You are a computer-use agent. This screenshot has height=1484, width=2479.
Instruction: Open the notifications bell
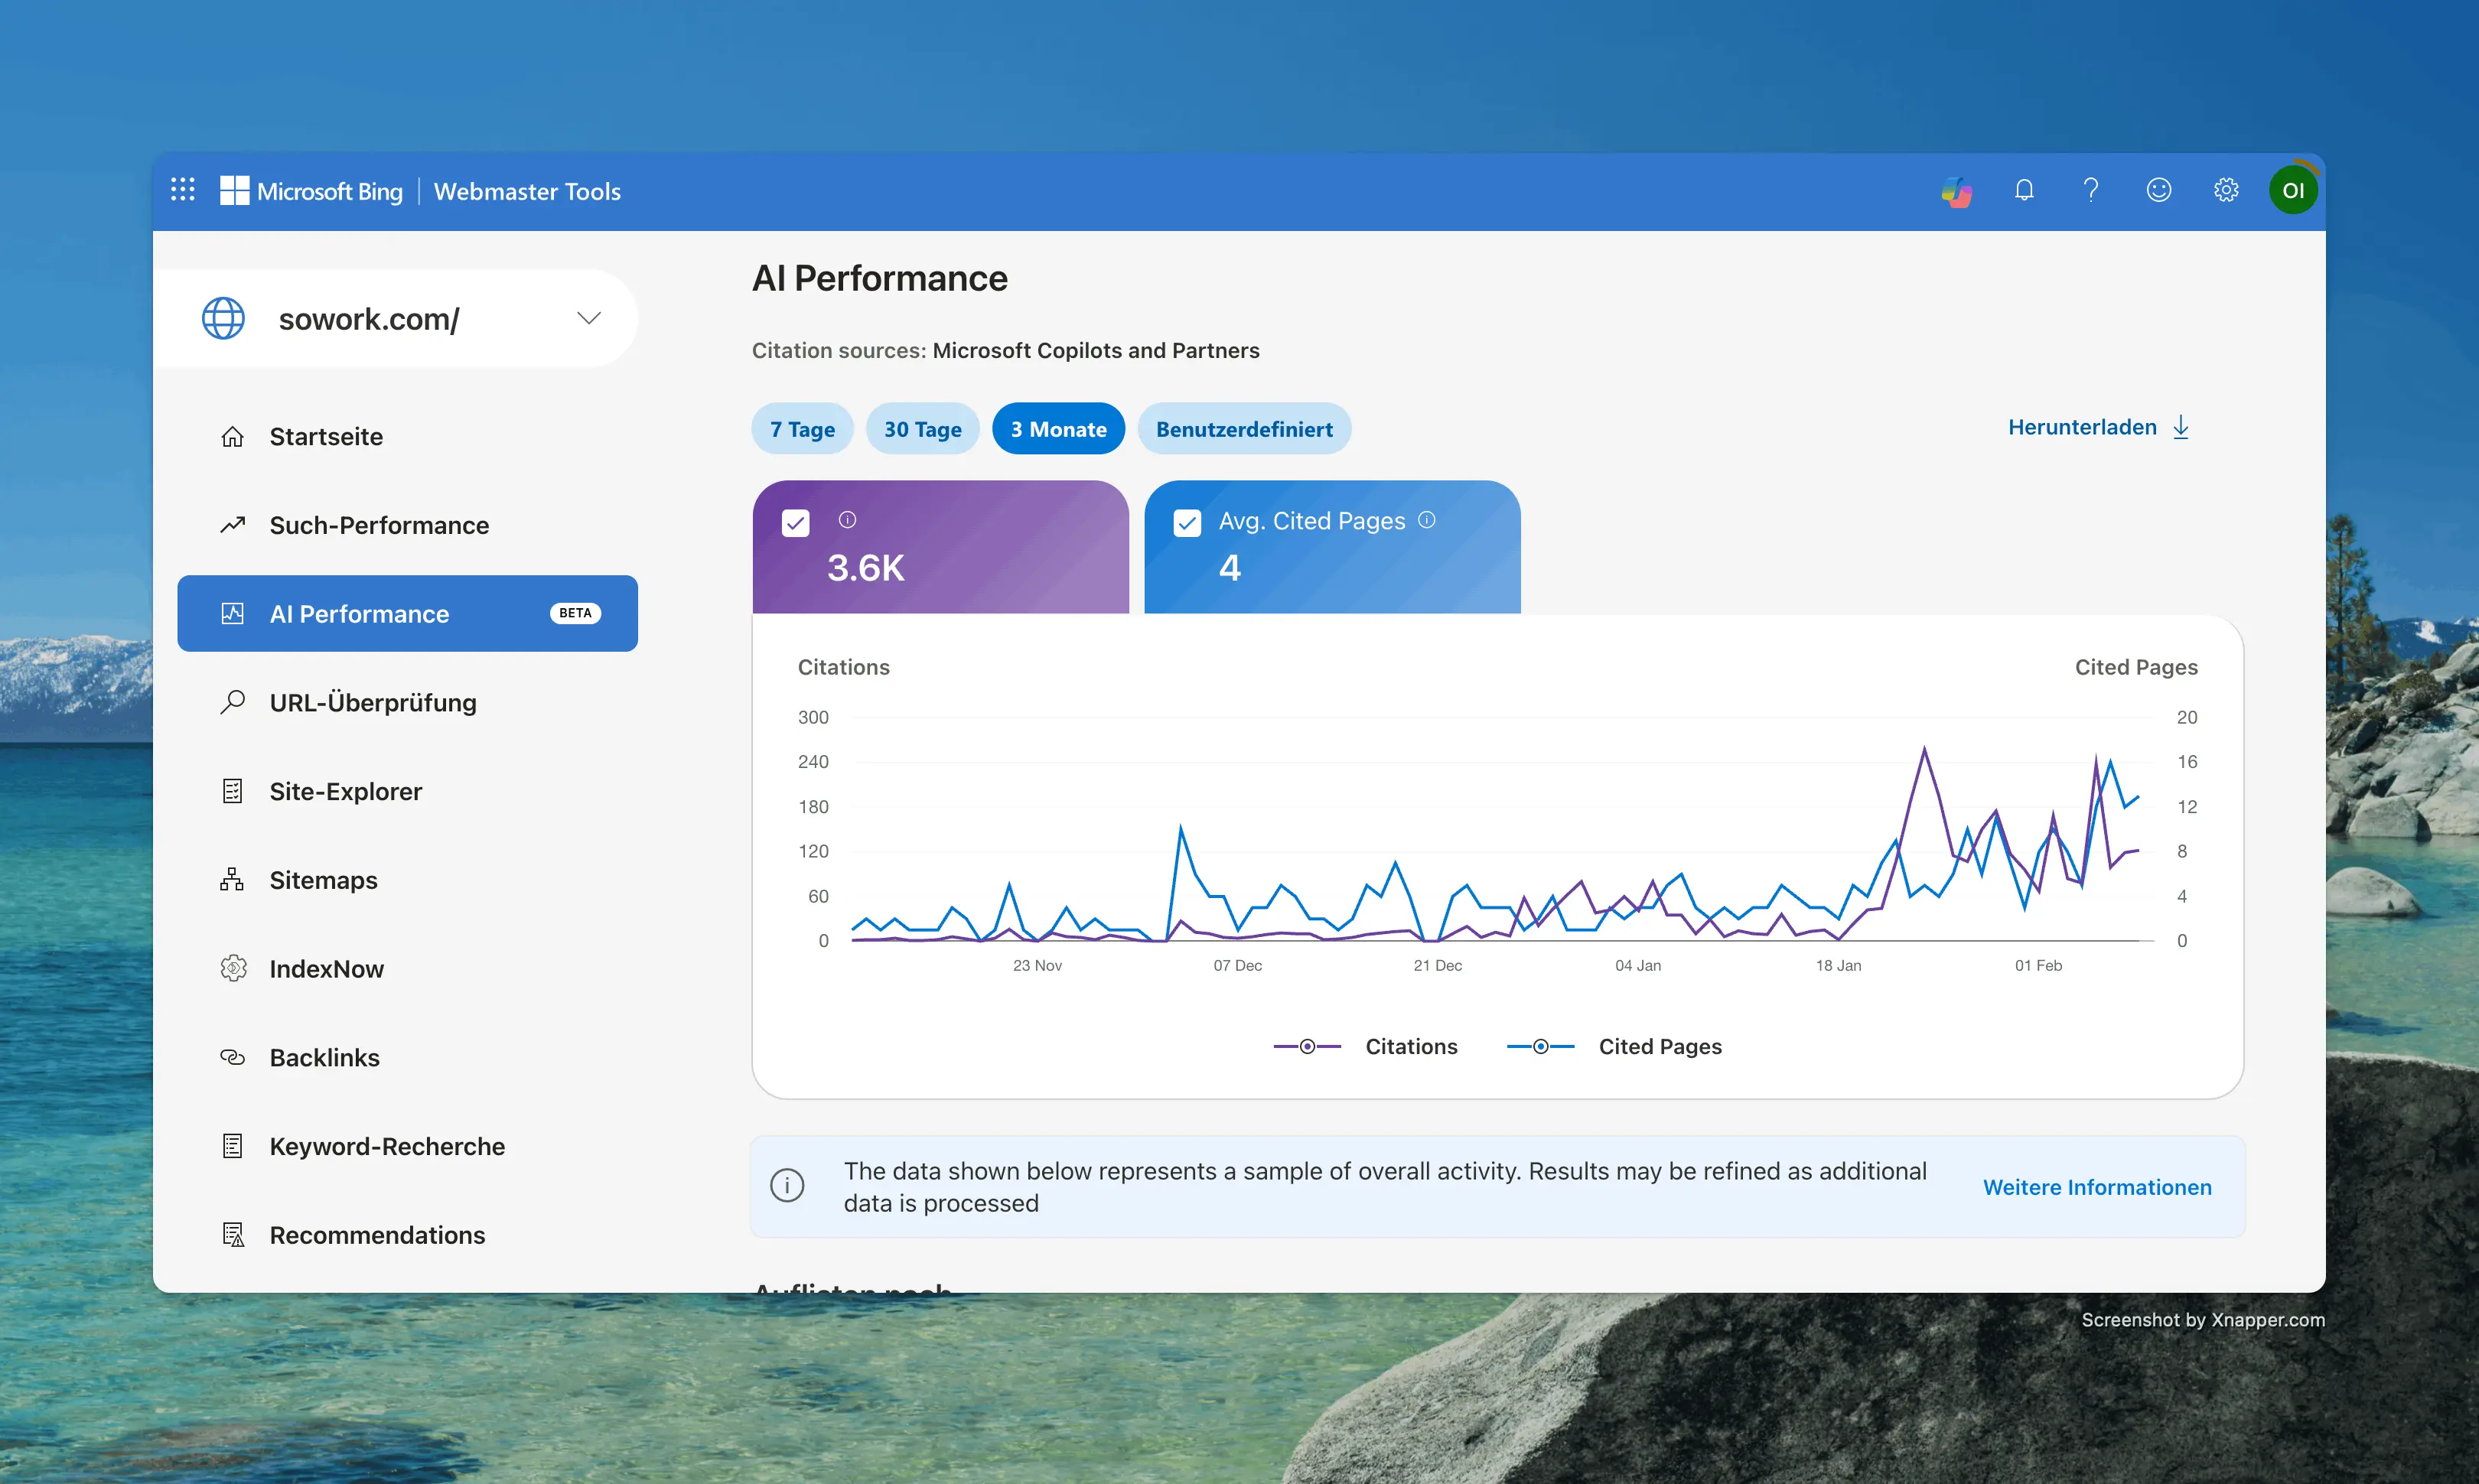pos(2024,190)
